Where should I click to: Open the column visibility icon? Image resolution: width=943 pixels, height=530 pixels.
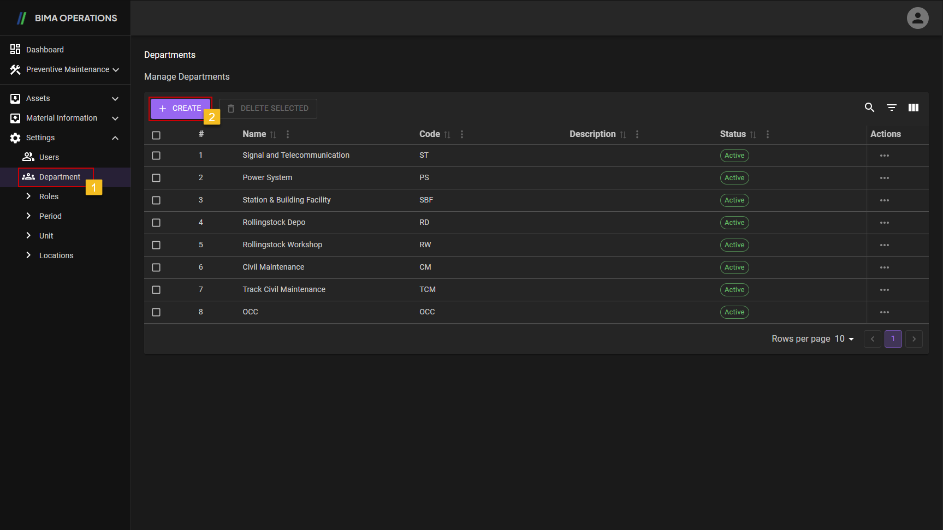[913, 108]
